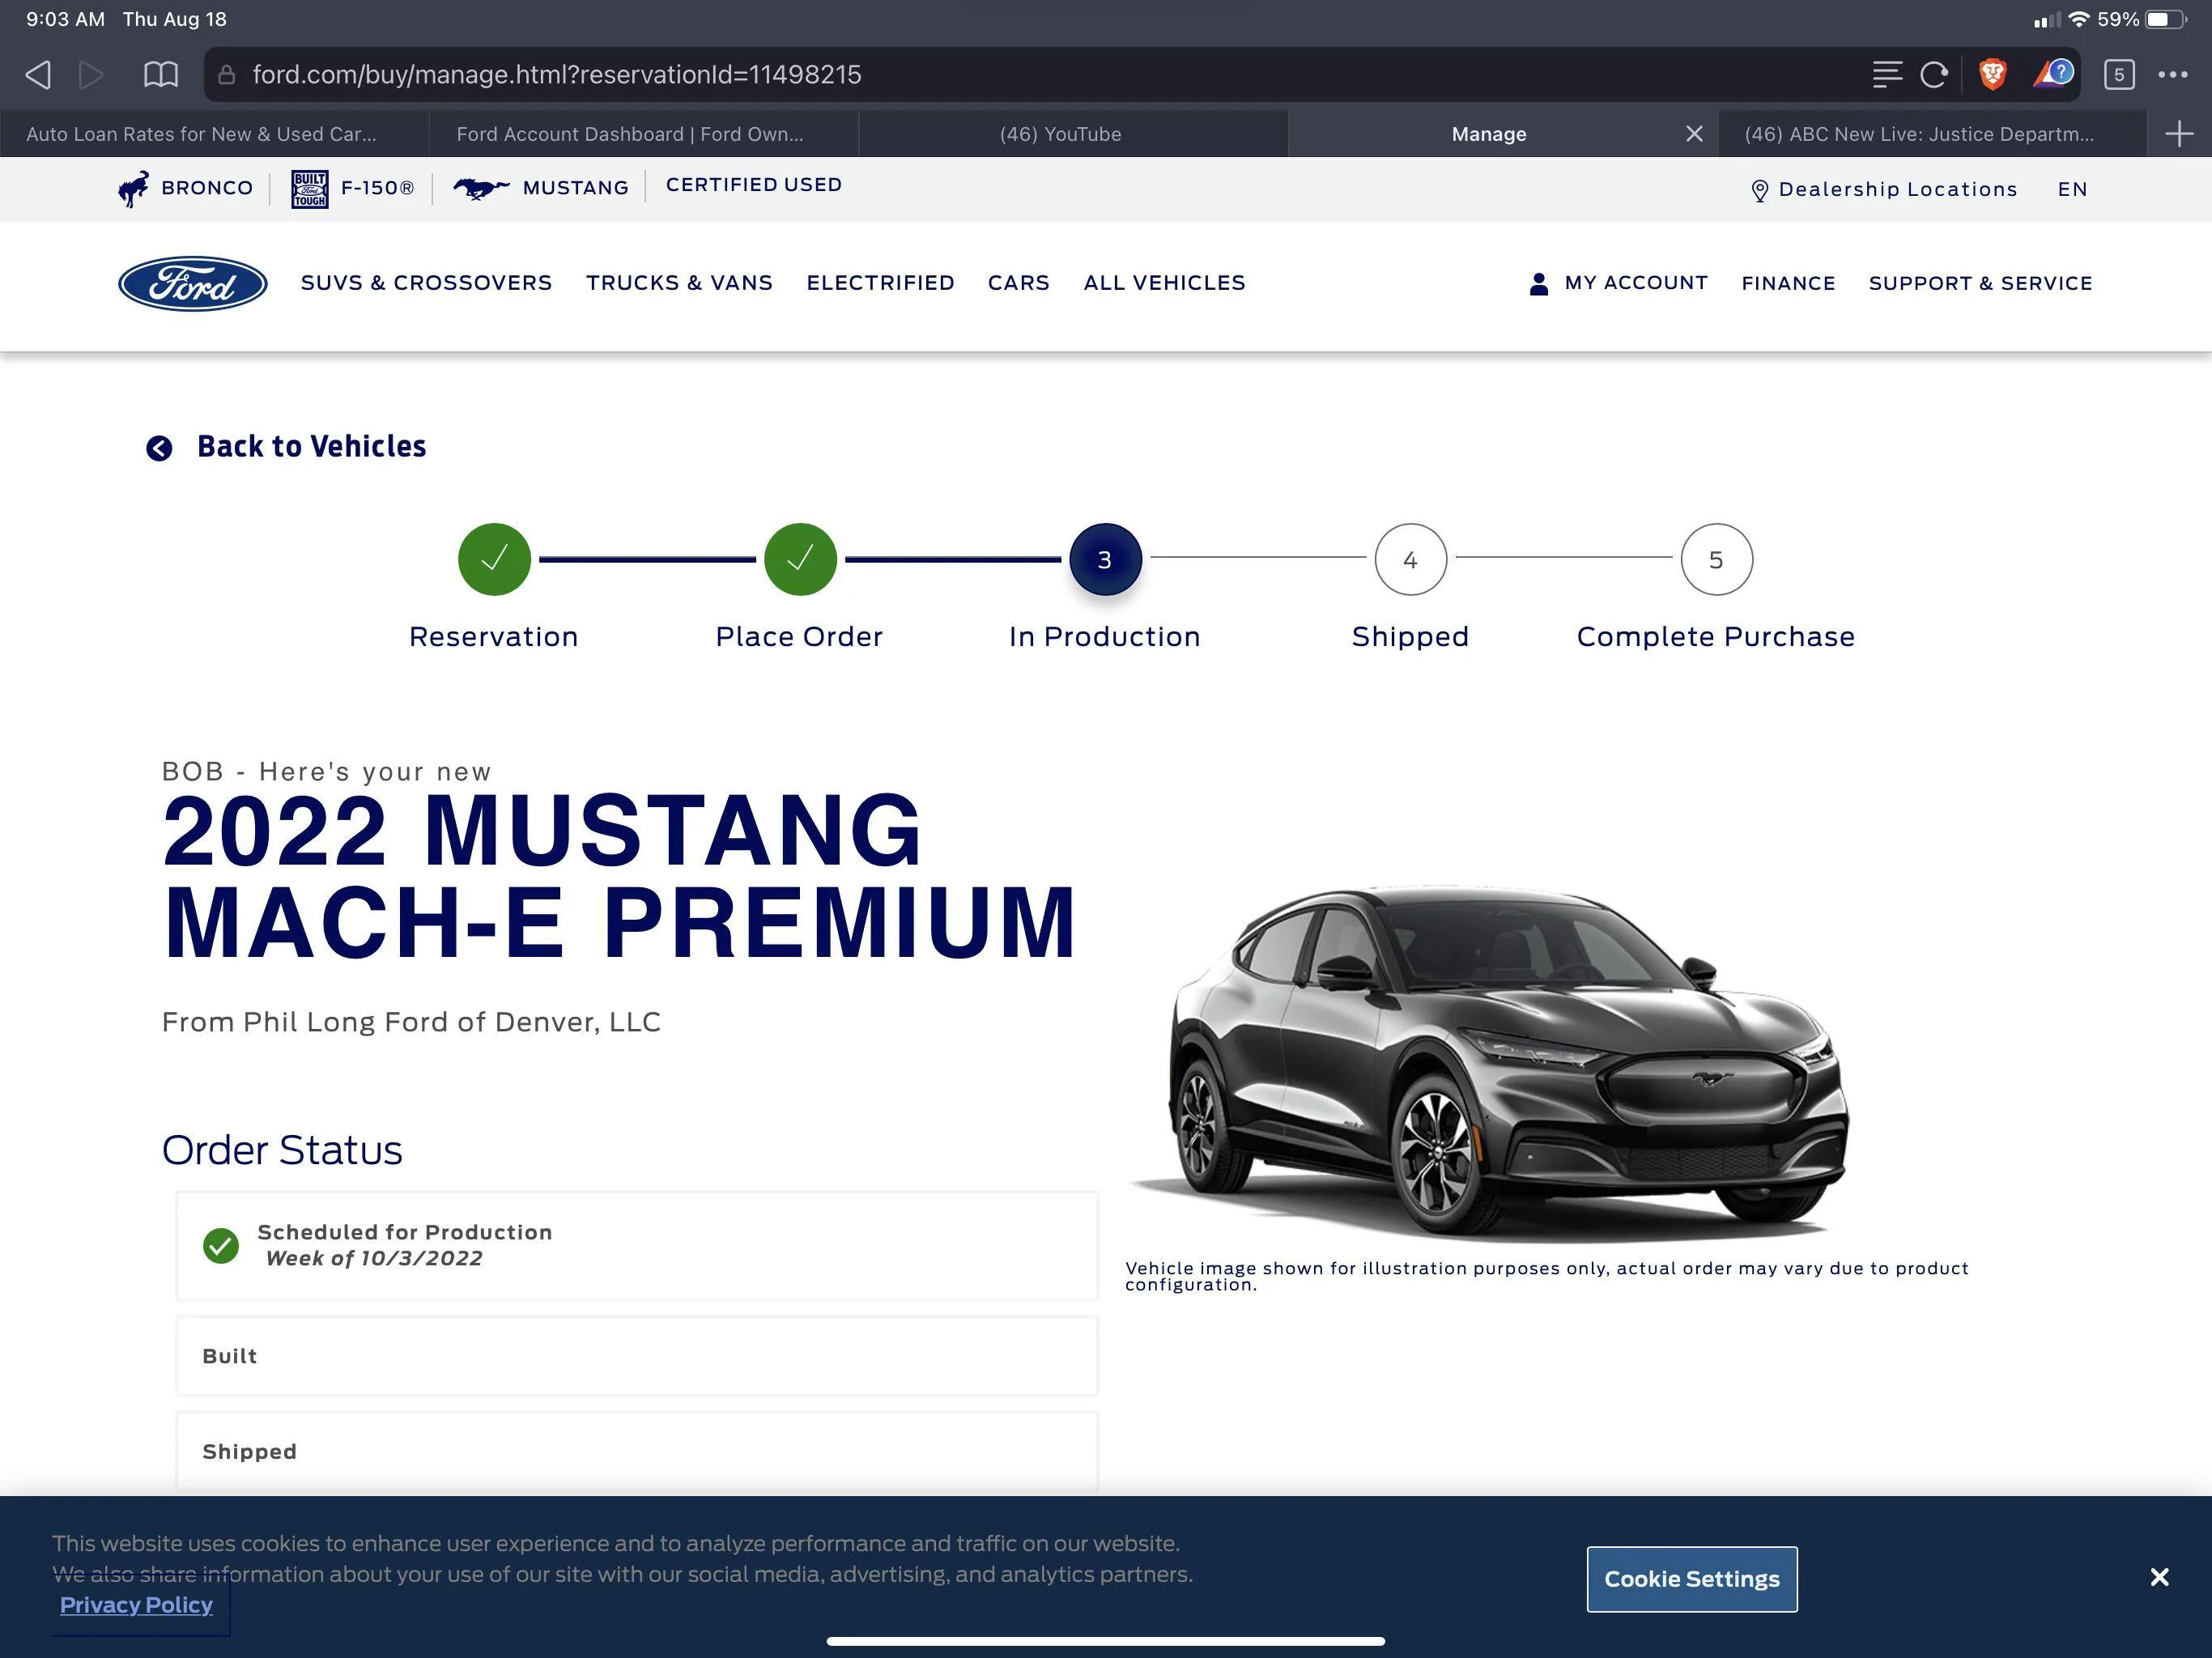The width and height of the screenshot is (2212, 1658).
Task: Click the In Production step label
Action: point(1105,637)
